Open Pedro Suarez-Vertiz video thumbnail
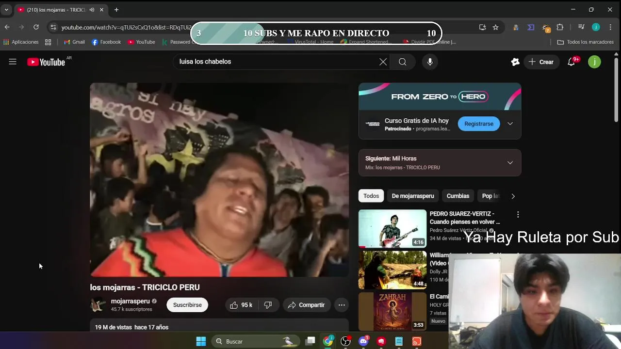 392,228
